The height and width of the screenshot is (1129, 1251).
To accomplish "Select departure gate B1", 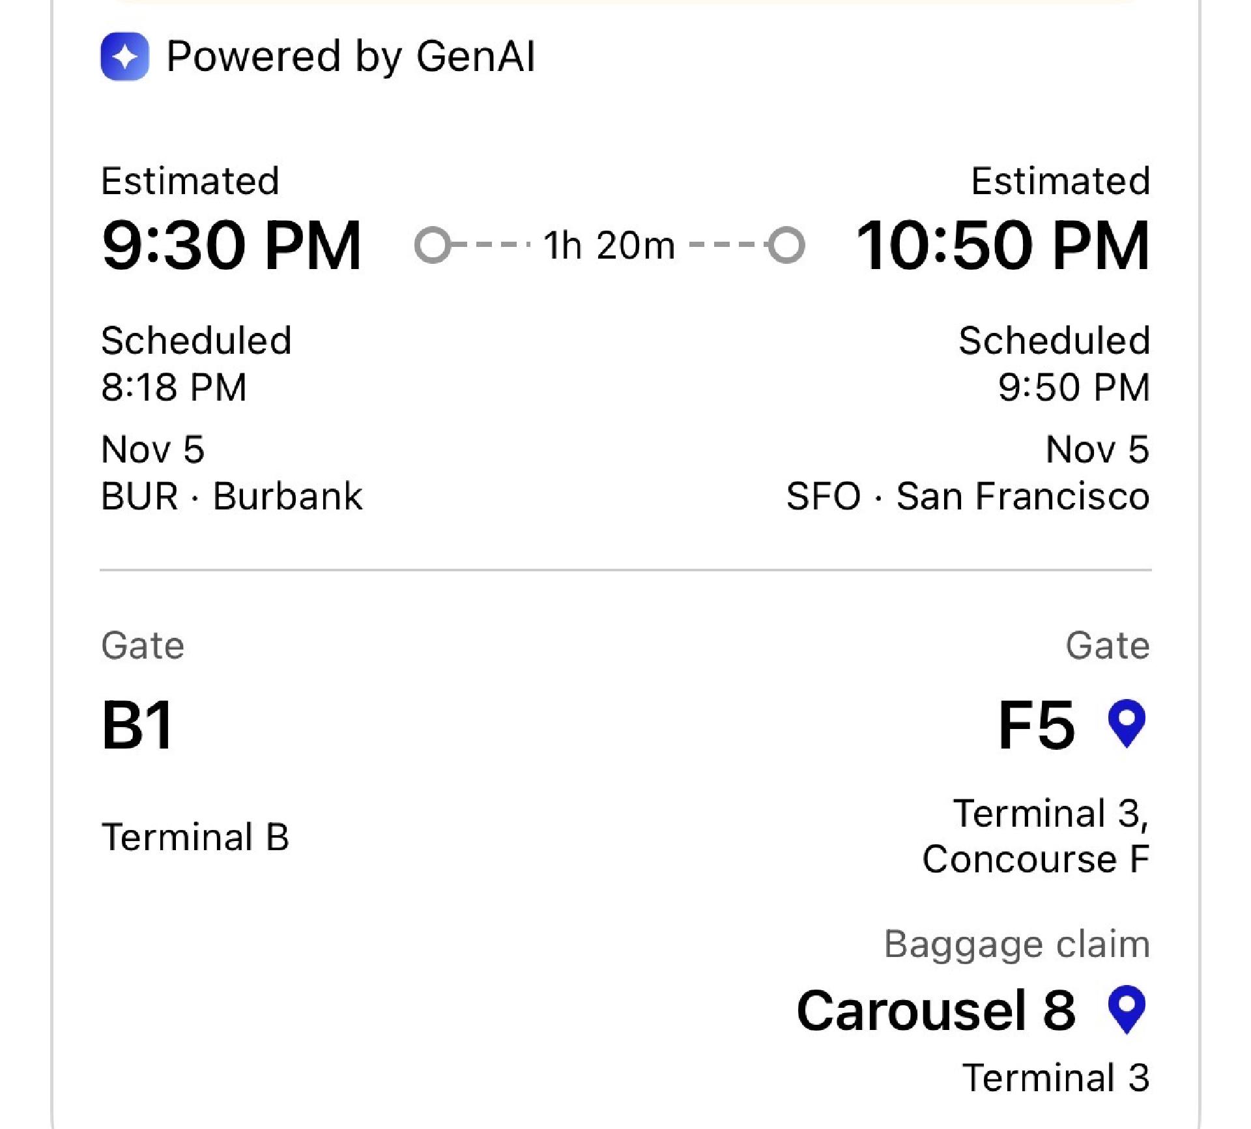I will point(137,724).
